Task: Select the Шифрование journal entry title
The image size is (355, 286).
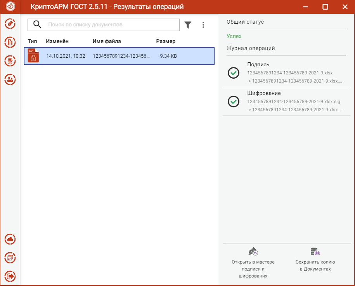Action: [264, 93]
